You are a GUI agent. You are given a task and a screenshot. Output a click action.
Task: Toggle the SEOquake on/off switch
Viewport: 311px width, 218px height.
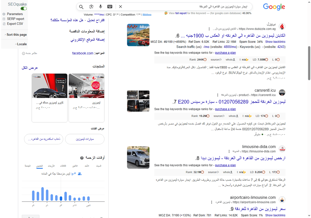point(23,8)
